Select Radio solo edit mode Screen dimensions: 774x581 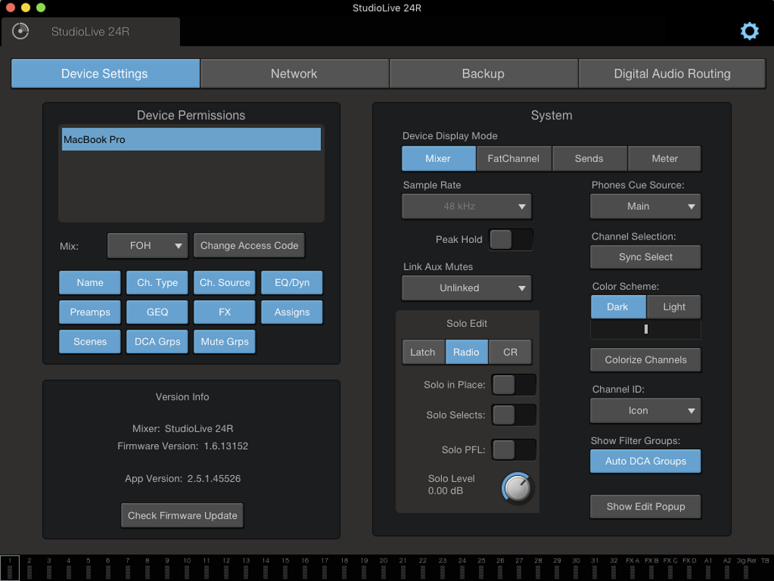coord(466,353)
